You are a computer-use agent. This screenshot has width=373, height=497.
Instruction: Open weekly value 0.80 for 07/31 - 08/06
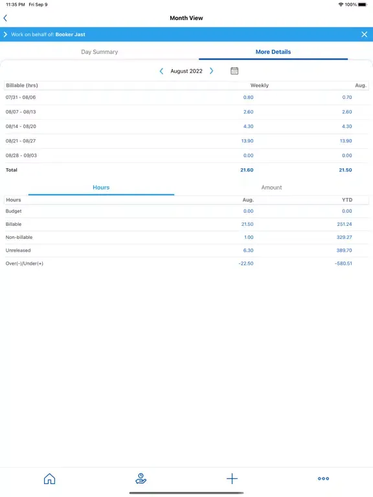tap(249, 97)
